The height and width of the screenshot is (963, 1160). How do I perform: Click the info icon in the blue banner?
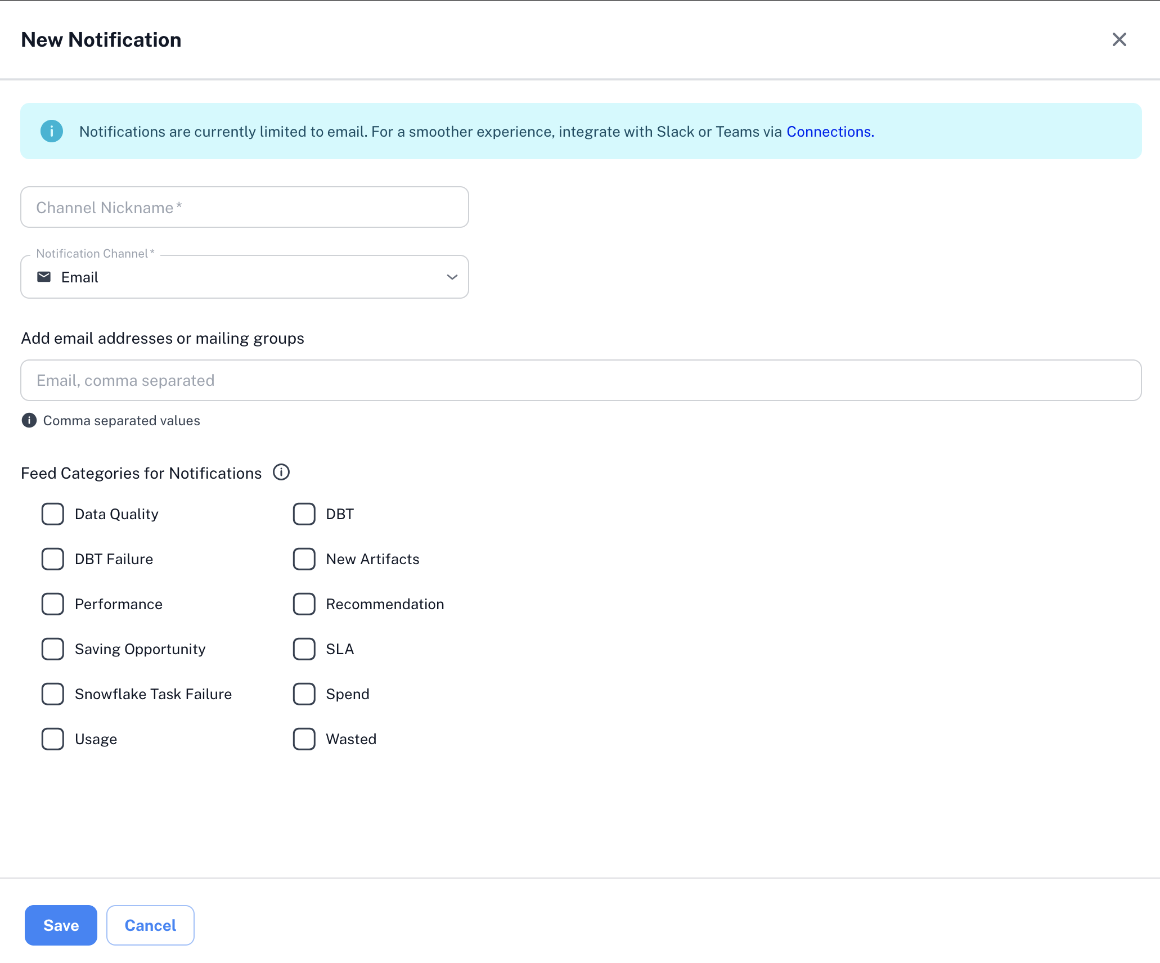(52, 131)
